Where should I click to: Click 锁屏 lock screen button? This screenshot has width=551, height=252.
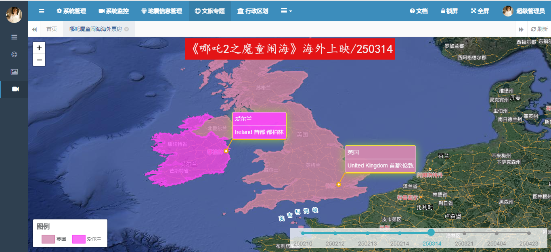pyautogui.click(x=449, y=11)
